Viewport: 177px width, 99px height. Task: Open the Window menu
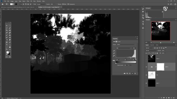(39, 1)
